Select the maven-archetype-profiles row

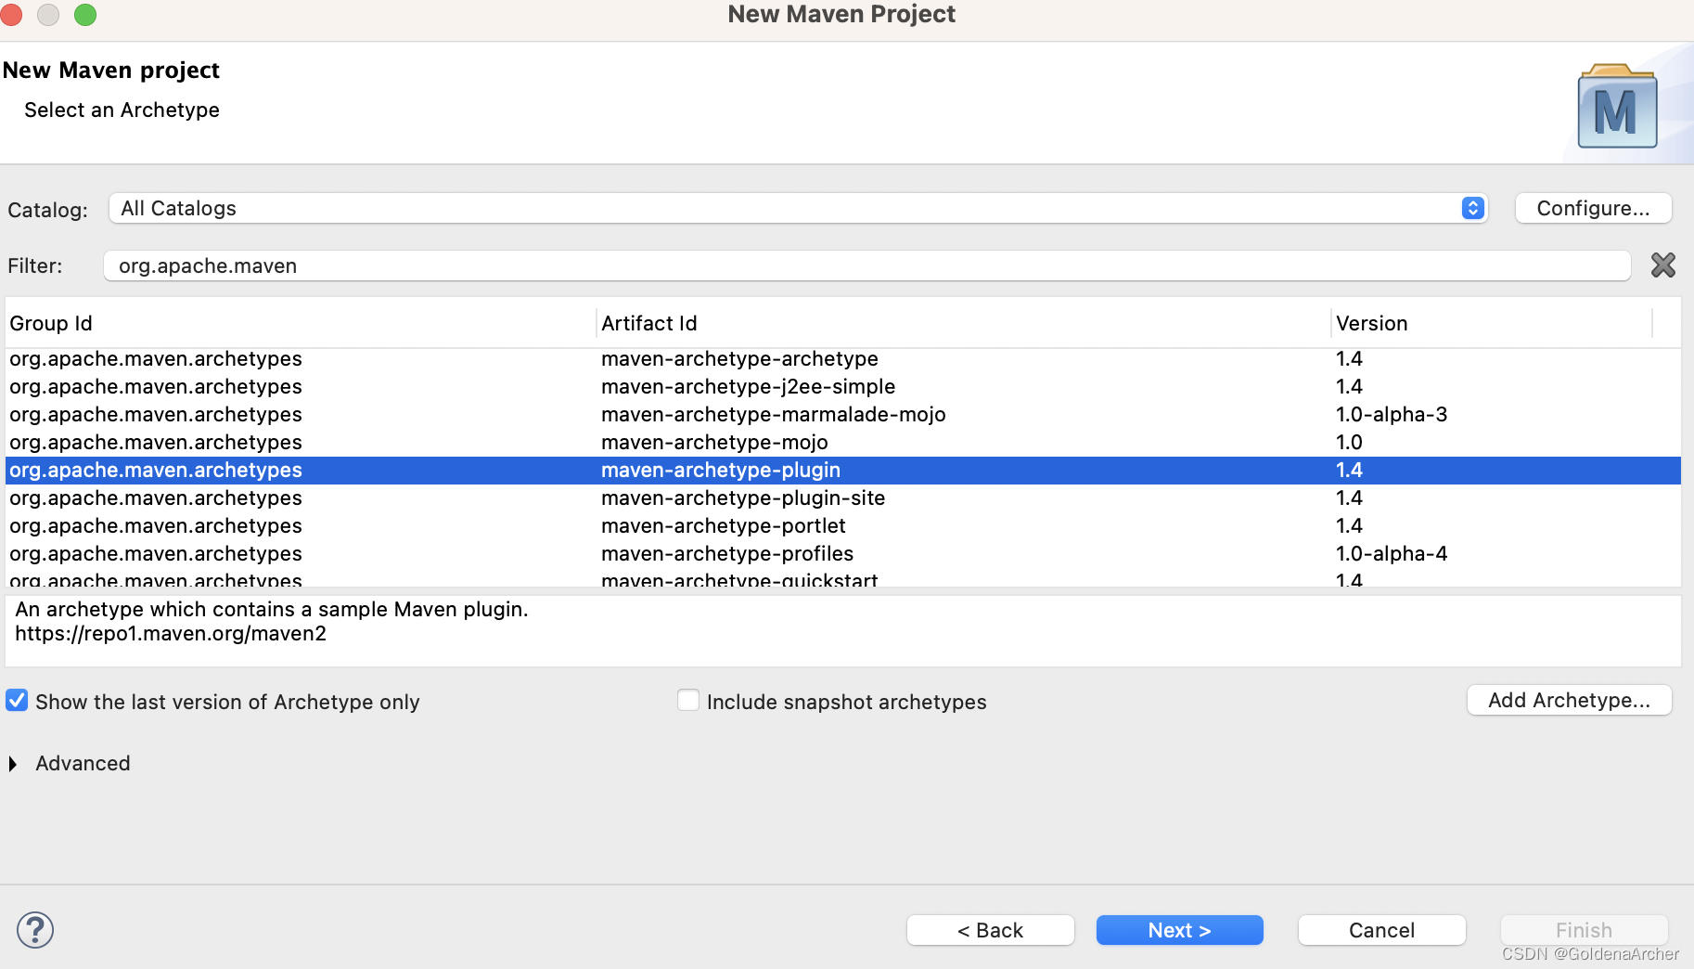click(x=843, y=554)
